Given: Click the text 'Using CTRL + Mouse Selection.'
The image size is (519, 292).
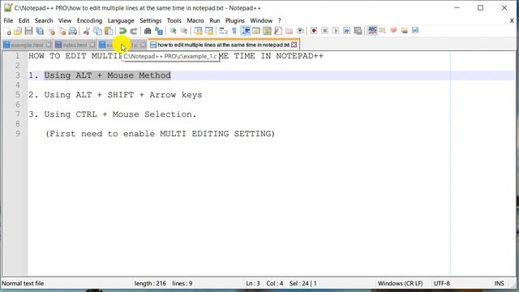Looking at the screenshot, I should click(120, 114).
